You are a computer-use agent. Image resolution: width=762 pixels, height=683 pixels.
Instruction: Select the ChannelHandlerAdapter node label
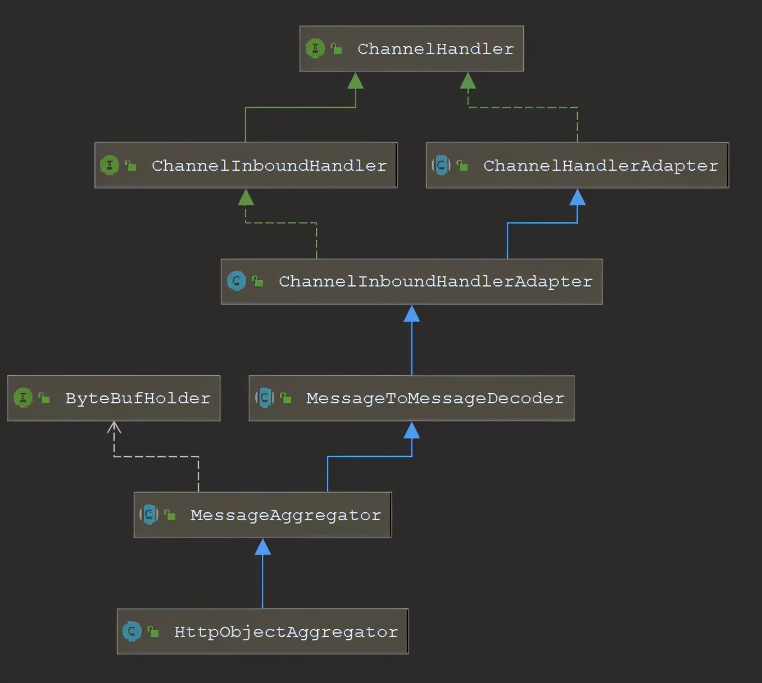tap(601, 166)
